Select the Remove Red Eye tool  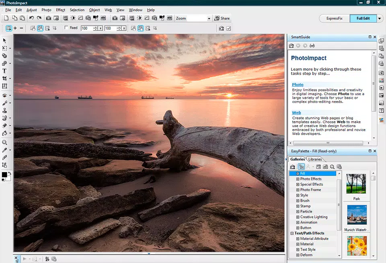(x=4, y=95)
